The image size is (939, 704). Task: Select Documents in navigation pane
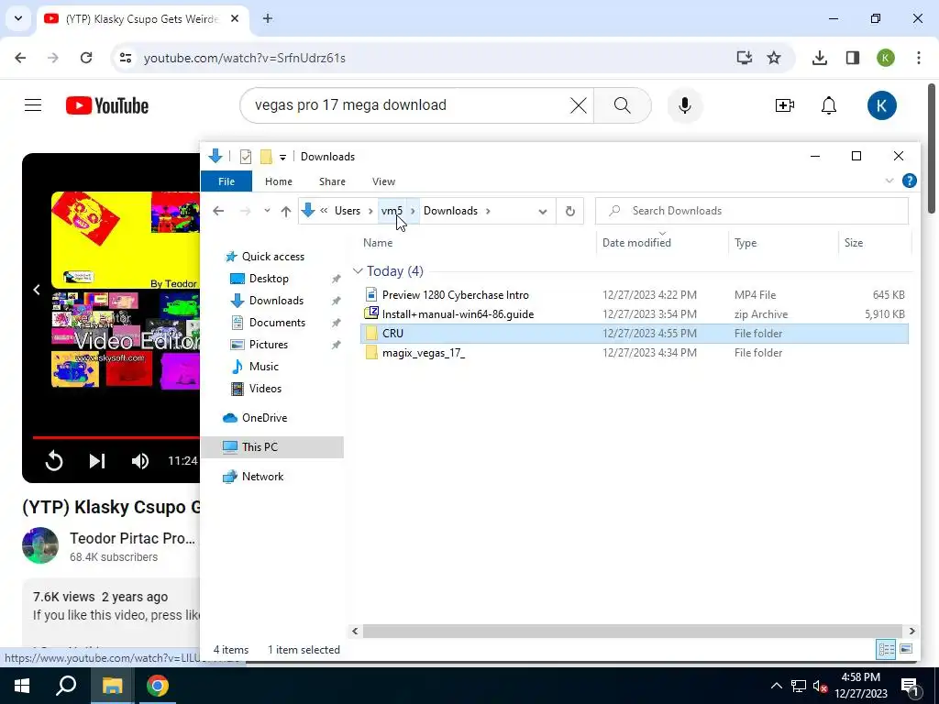[x=277, y=322]
